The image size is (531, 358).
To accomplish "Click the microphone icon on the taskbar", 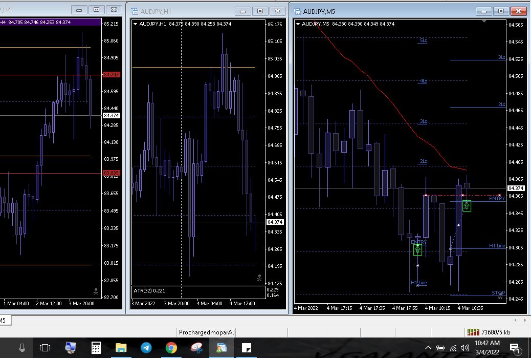I will [x=22, y=348].
